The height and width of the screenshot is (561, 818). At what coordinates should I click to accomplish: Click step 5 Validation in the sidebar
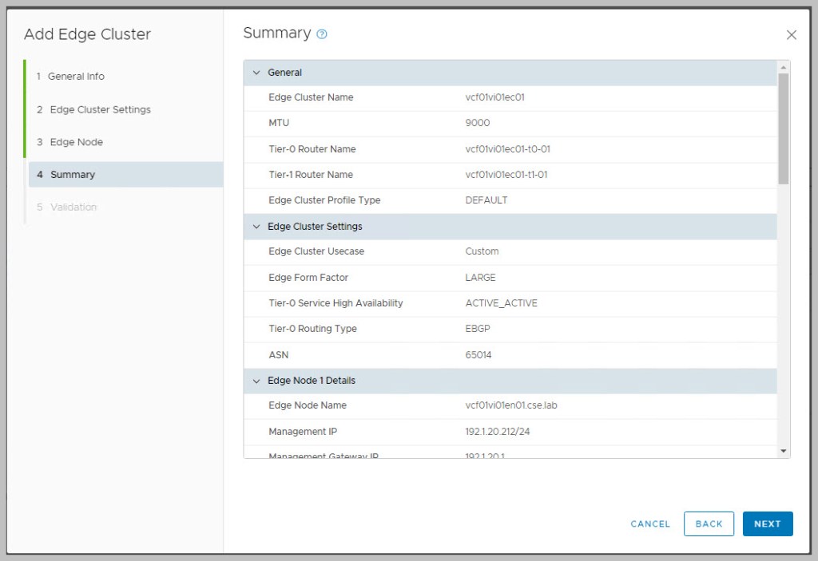point(73,207)
